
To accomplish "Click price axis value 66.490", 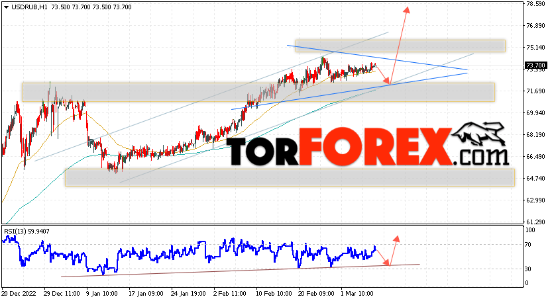I will click(x=536, y=156).
